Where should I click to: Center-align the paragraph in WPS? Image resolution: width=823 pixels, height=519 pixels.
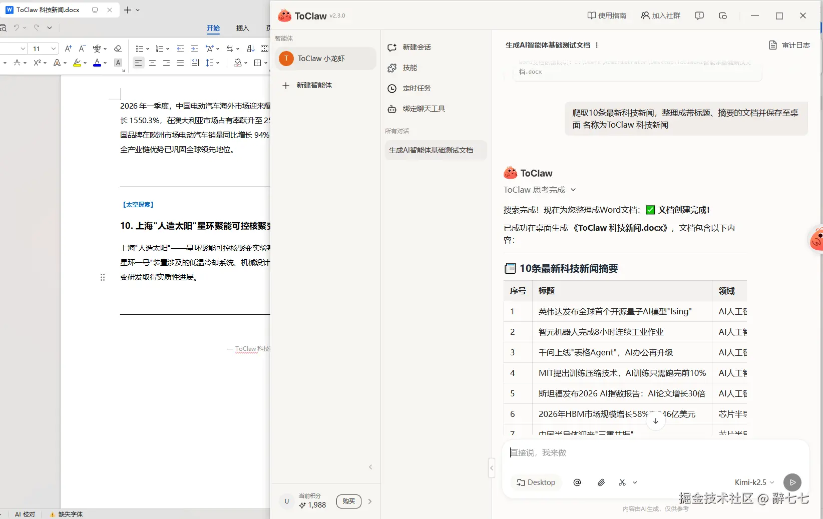[153, 63]
